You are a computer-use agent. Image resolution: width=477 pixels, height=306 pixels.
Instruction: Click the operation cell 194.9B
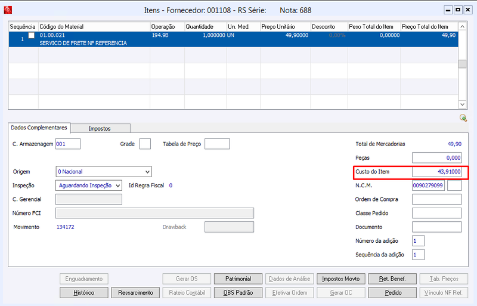coord(160,35)
